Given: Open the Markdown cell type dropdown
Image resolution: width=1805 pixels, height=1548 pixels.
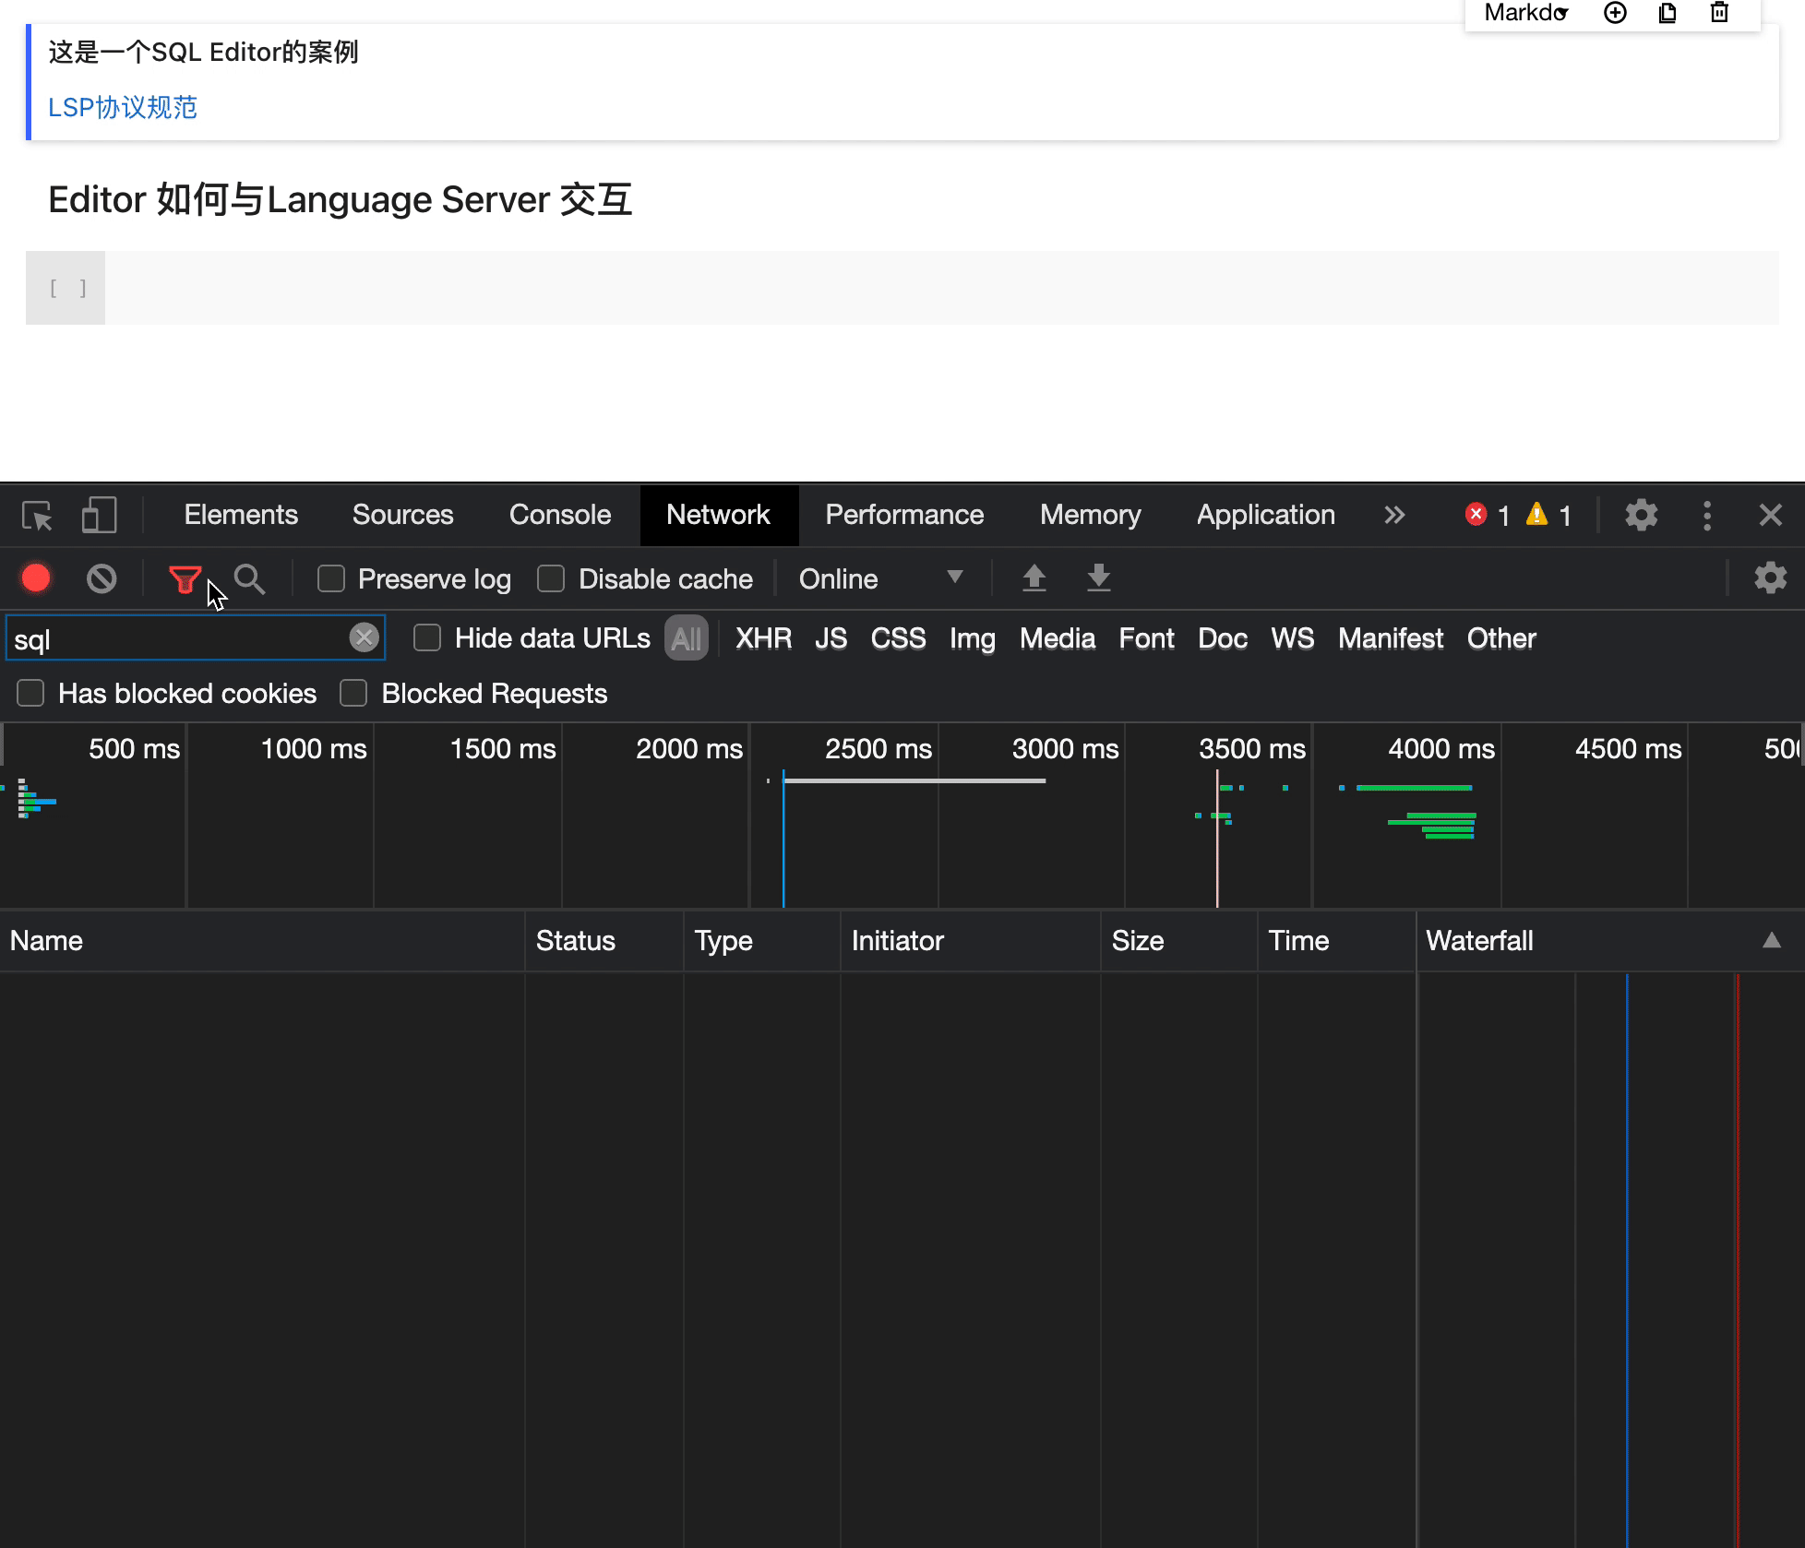Looking at the screenshot, I should pyautogui.click(x=1525, y=13).
